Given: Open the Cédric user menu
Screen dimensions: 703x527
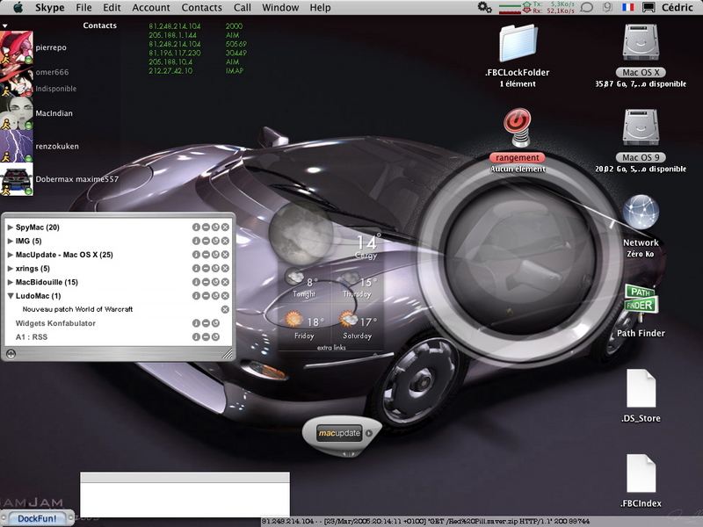Looking at the screenshot, I should (678, 8).
